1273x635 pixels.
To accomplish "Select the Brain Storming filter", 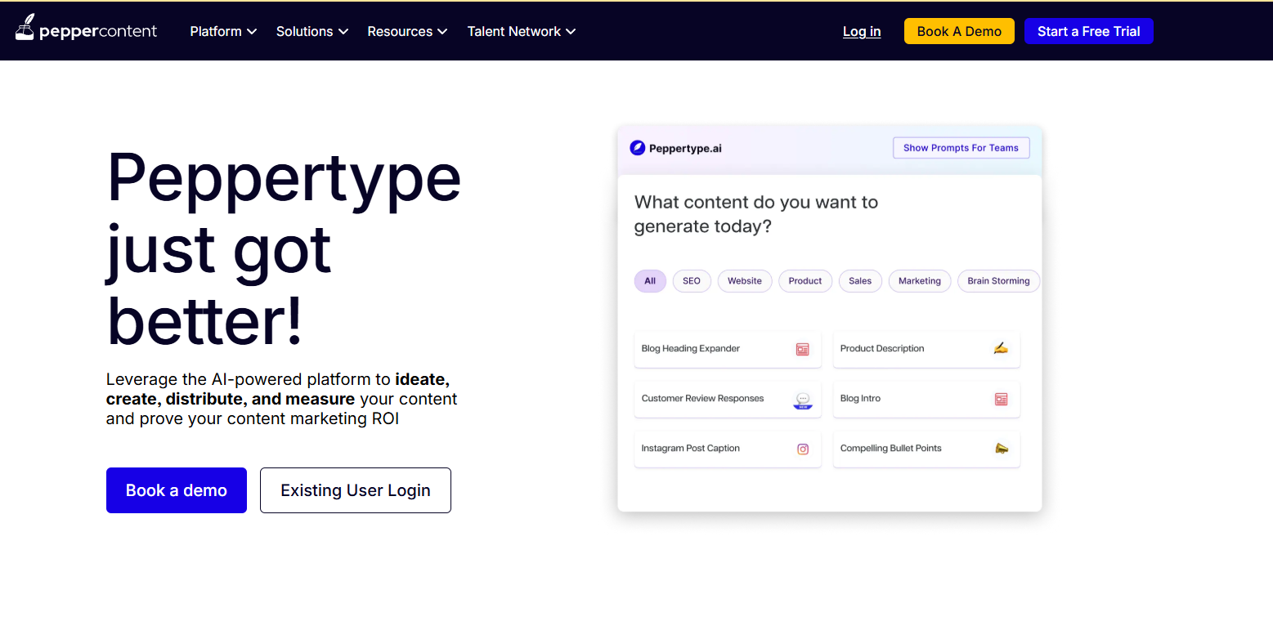I will coord(998,281).
